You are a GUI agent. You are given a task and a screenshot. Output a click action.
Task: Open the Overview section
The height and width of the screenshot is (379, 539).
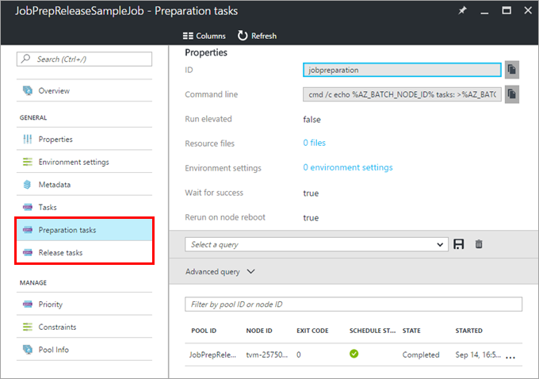(x=53, y=90)
